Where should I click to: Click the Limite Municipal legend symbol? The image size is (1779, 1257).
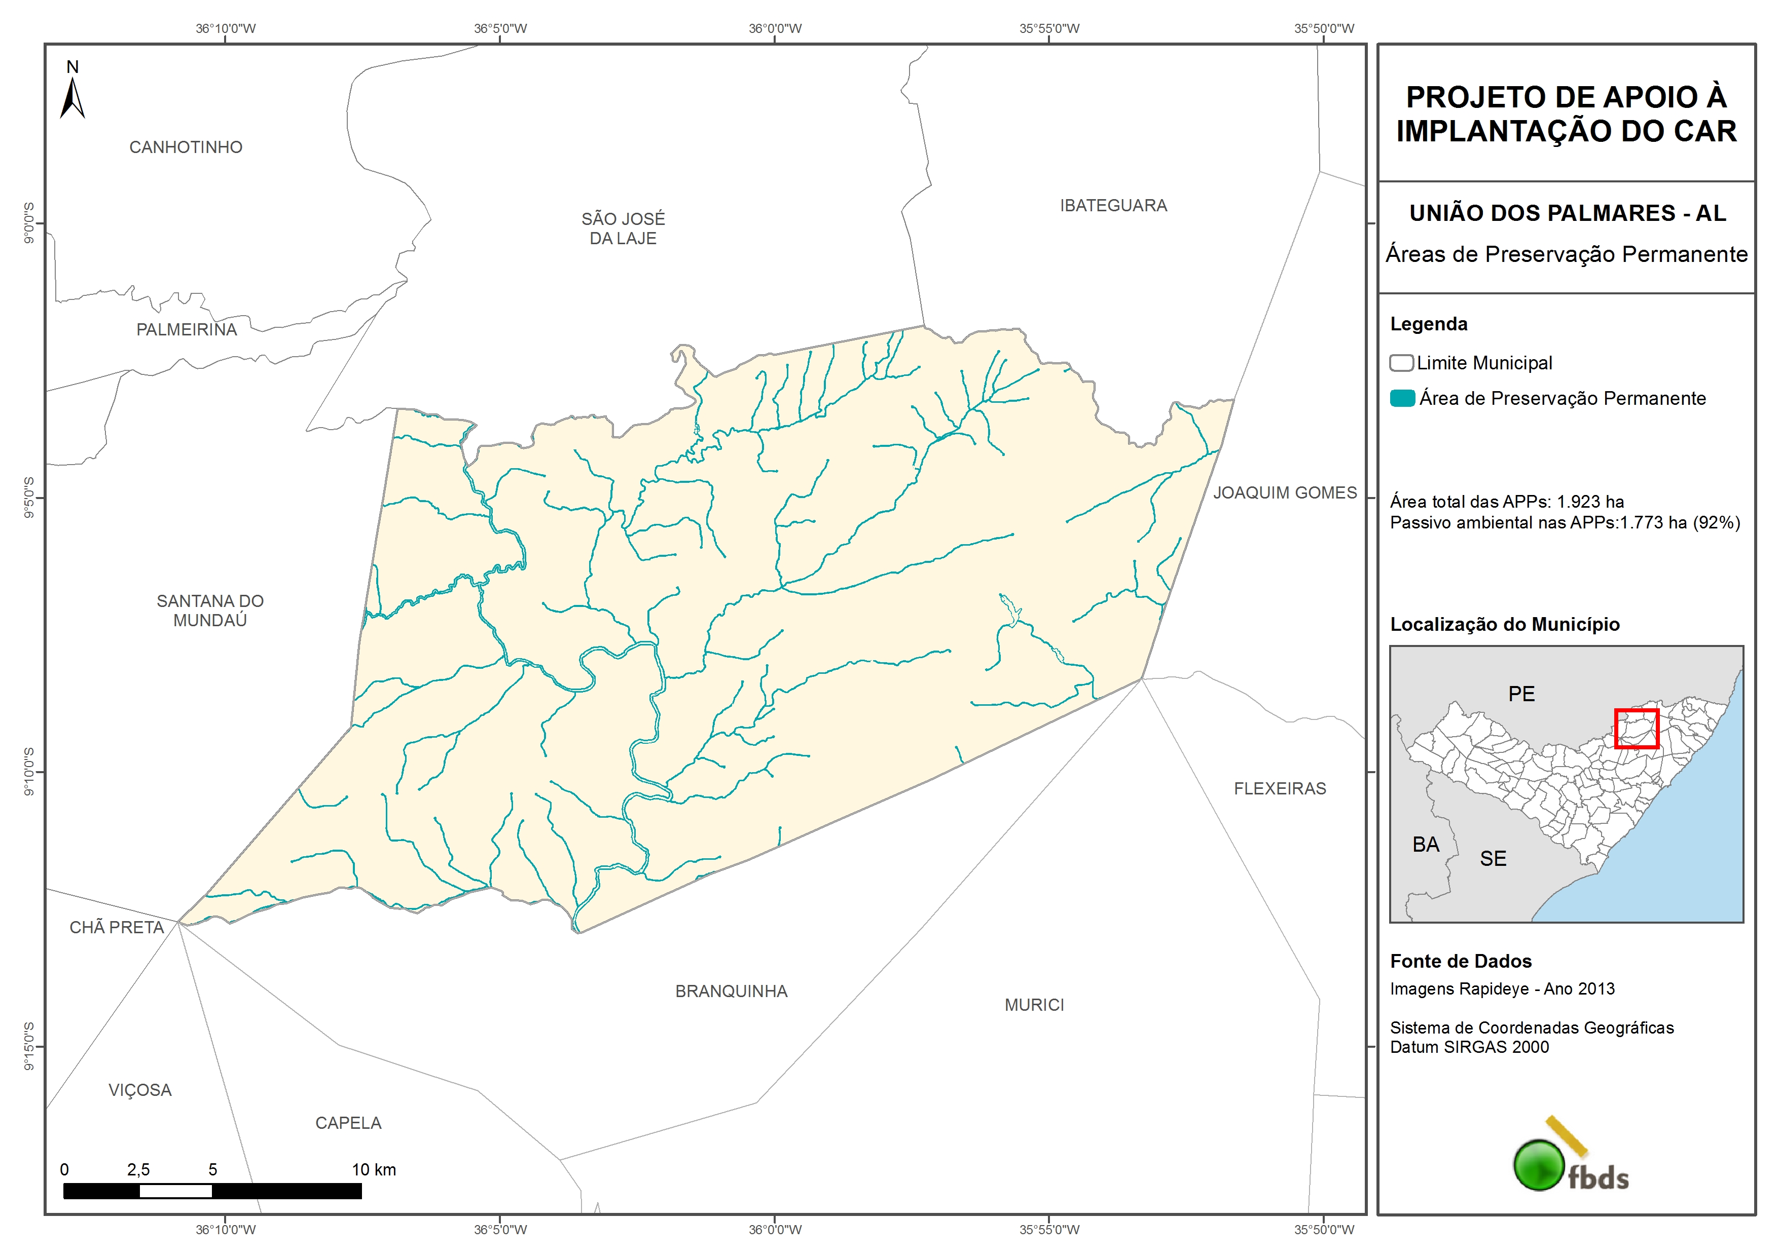1401,363
